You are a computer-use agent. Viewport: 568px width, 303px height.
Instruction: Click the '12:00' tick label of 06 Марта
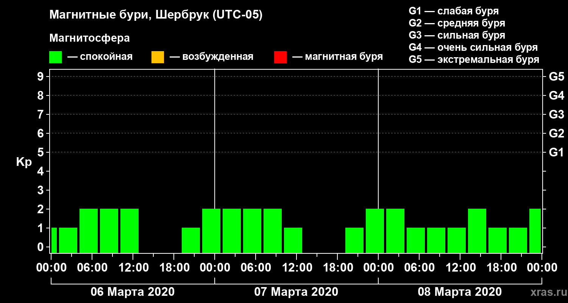[133, 267]
